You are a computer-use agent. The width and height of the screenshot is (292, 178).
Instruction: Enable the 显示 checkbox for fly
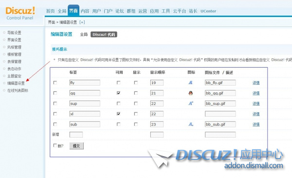coord(136,83)
